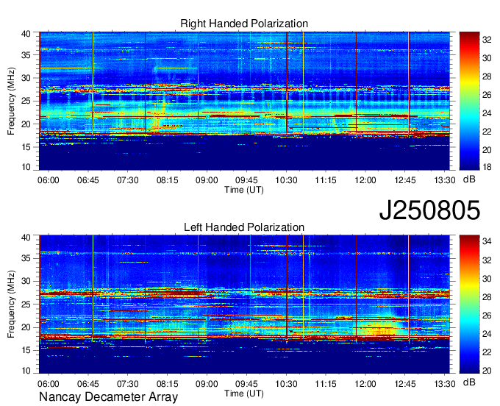This screenshot has width=500, height=406.
Task: Click the 'Right Handed Polarization' plot title
Action: pyautogui.click(x=244, y=24)
